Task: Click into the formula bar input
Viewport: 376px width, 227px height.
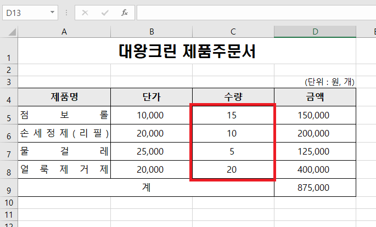Action: click(256, 13)
